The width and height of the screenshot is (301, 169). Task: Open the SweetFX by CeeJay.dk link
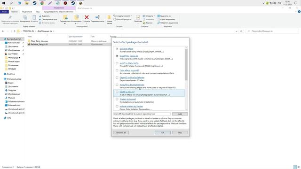click(128, 56)
